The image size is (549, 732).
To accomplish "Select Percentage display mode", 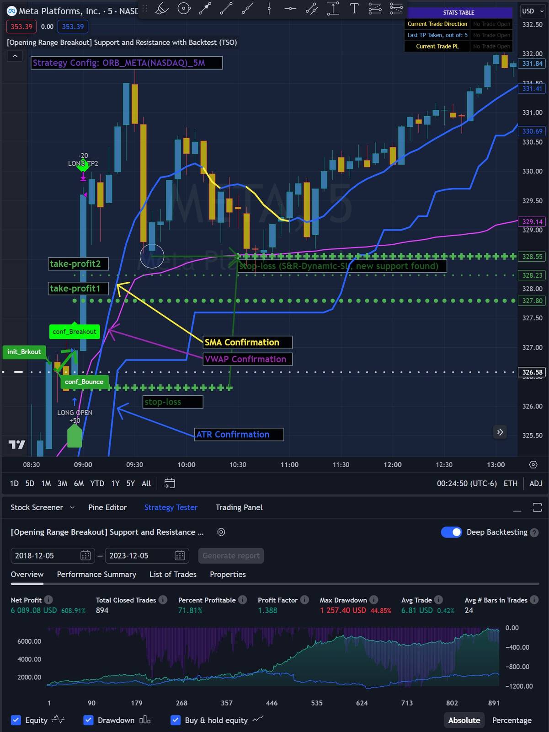I will (x=512, y=720).
